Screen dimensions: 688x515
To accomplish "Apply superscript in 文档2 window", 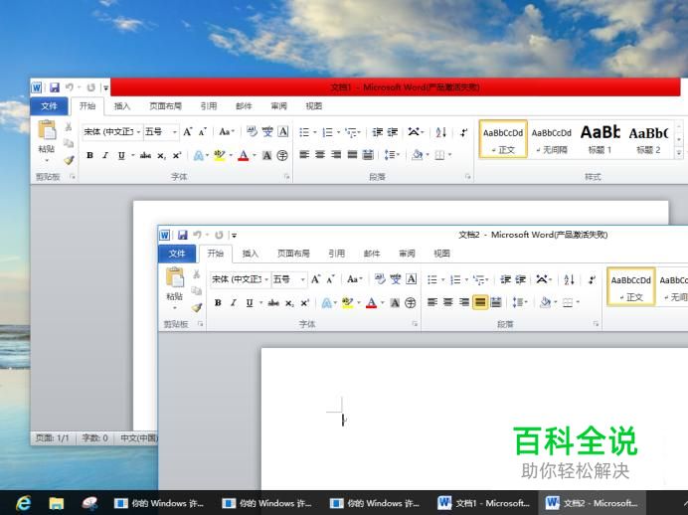I will [305, 302].
